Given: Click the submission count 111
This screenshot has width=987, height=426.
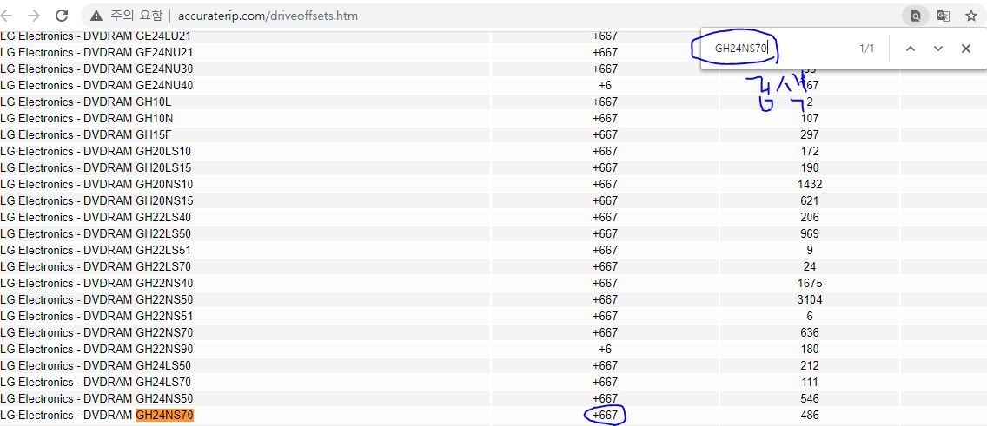Looking at the screenshot, I should (x=810, y=382).
